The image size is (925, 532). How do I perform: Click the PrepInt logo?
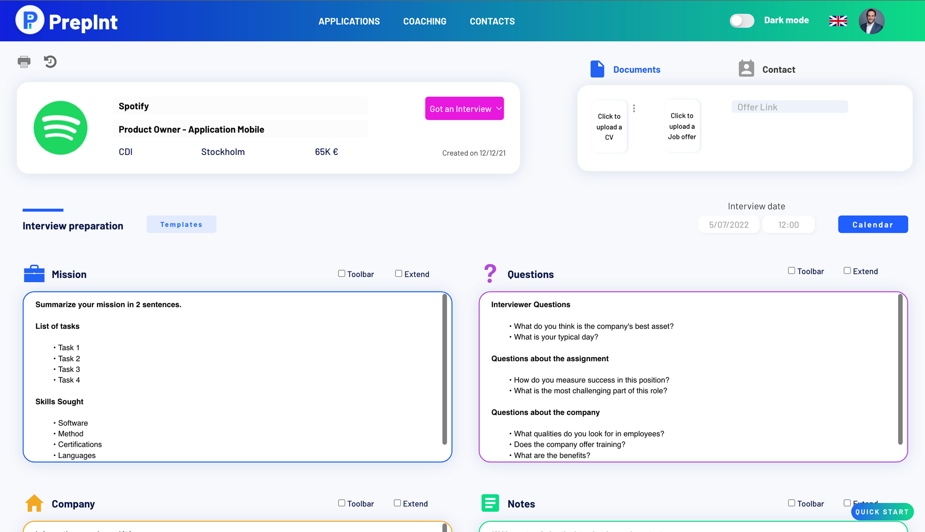[x=67, y=21]
